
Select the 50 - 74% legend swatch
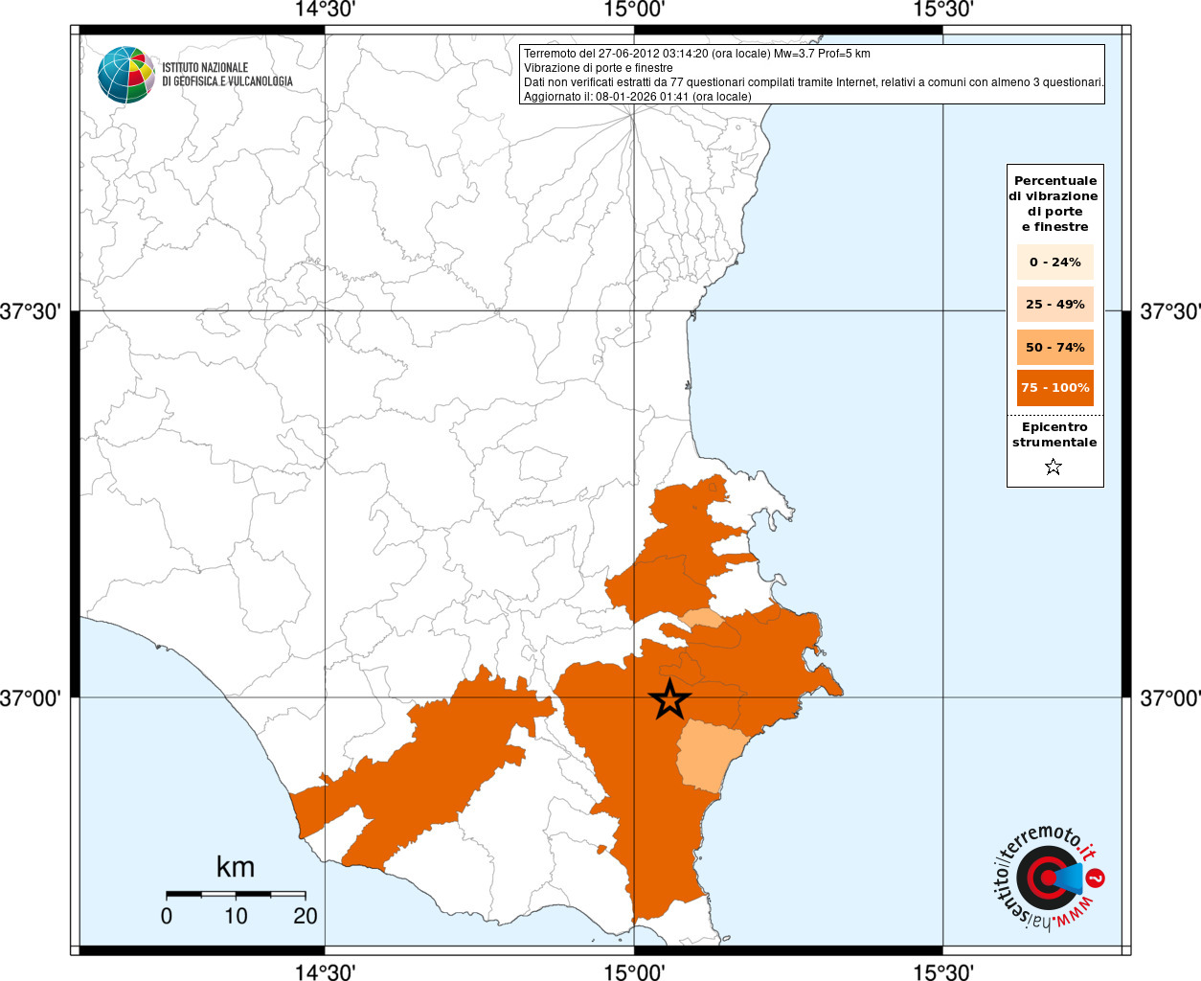[x=1055, y=348]
